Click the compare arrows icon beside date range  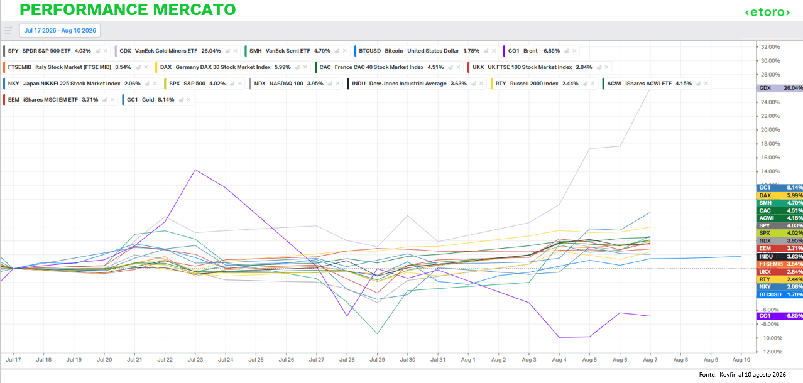point(8,30)
